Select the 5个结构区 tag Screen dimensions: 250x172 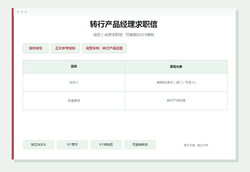pos(106,145)
